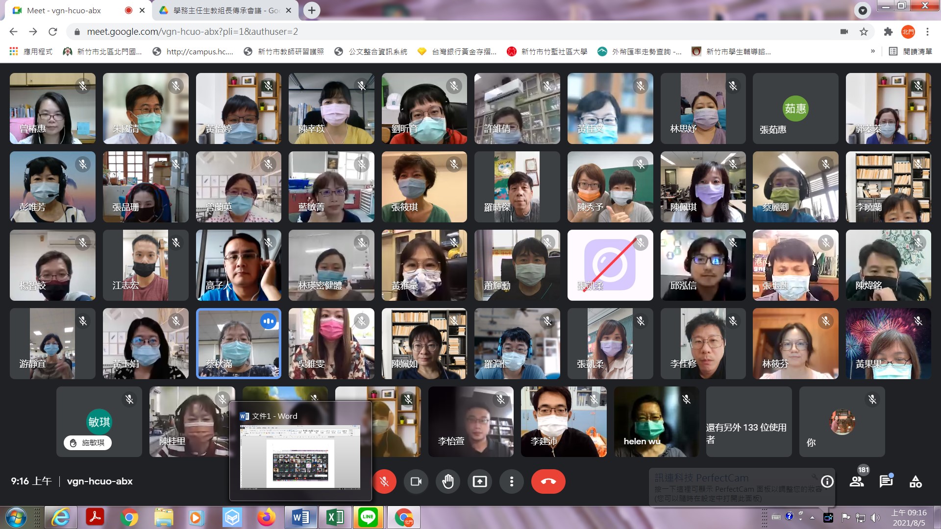This screenshot has height=529, width=941.
Task: Toggle the camera on/off button
Action: [416, 481]
